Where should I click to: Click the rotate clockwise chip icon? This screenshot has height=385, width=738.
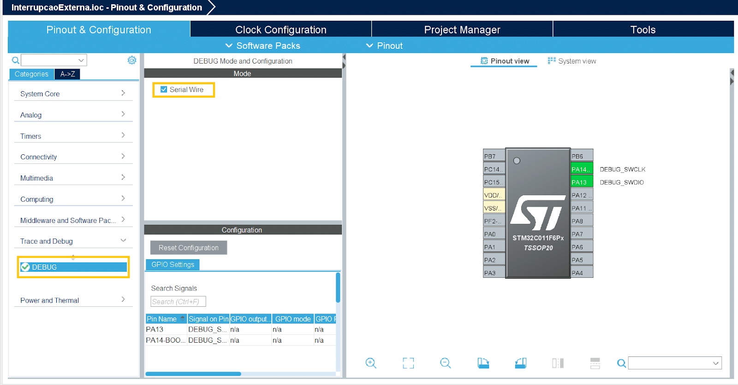pos(483,363)
